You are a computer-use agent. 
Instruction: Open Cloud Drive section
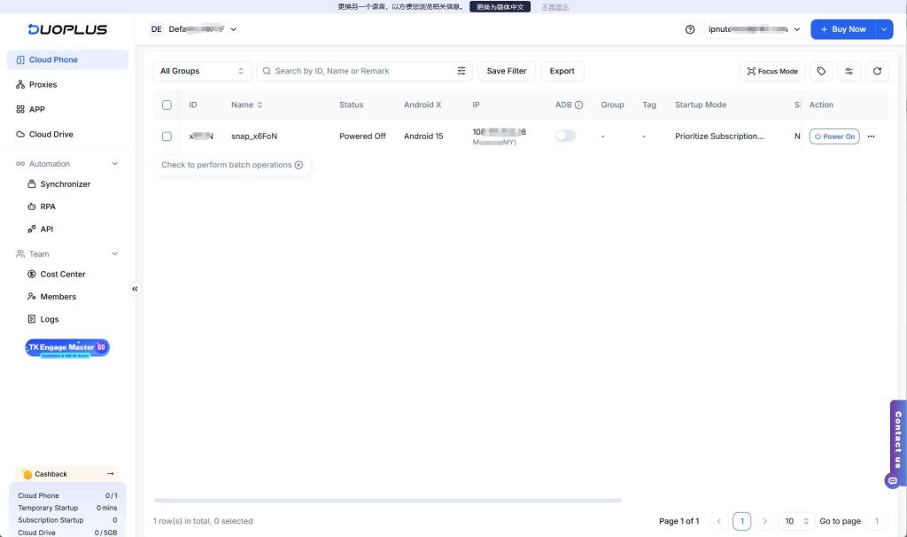(50, 135)
